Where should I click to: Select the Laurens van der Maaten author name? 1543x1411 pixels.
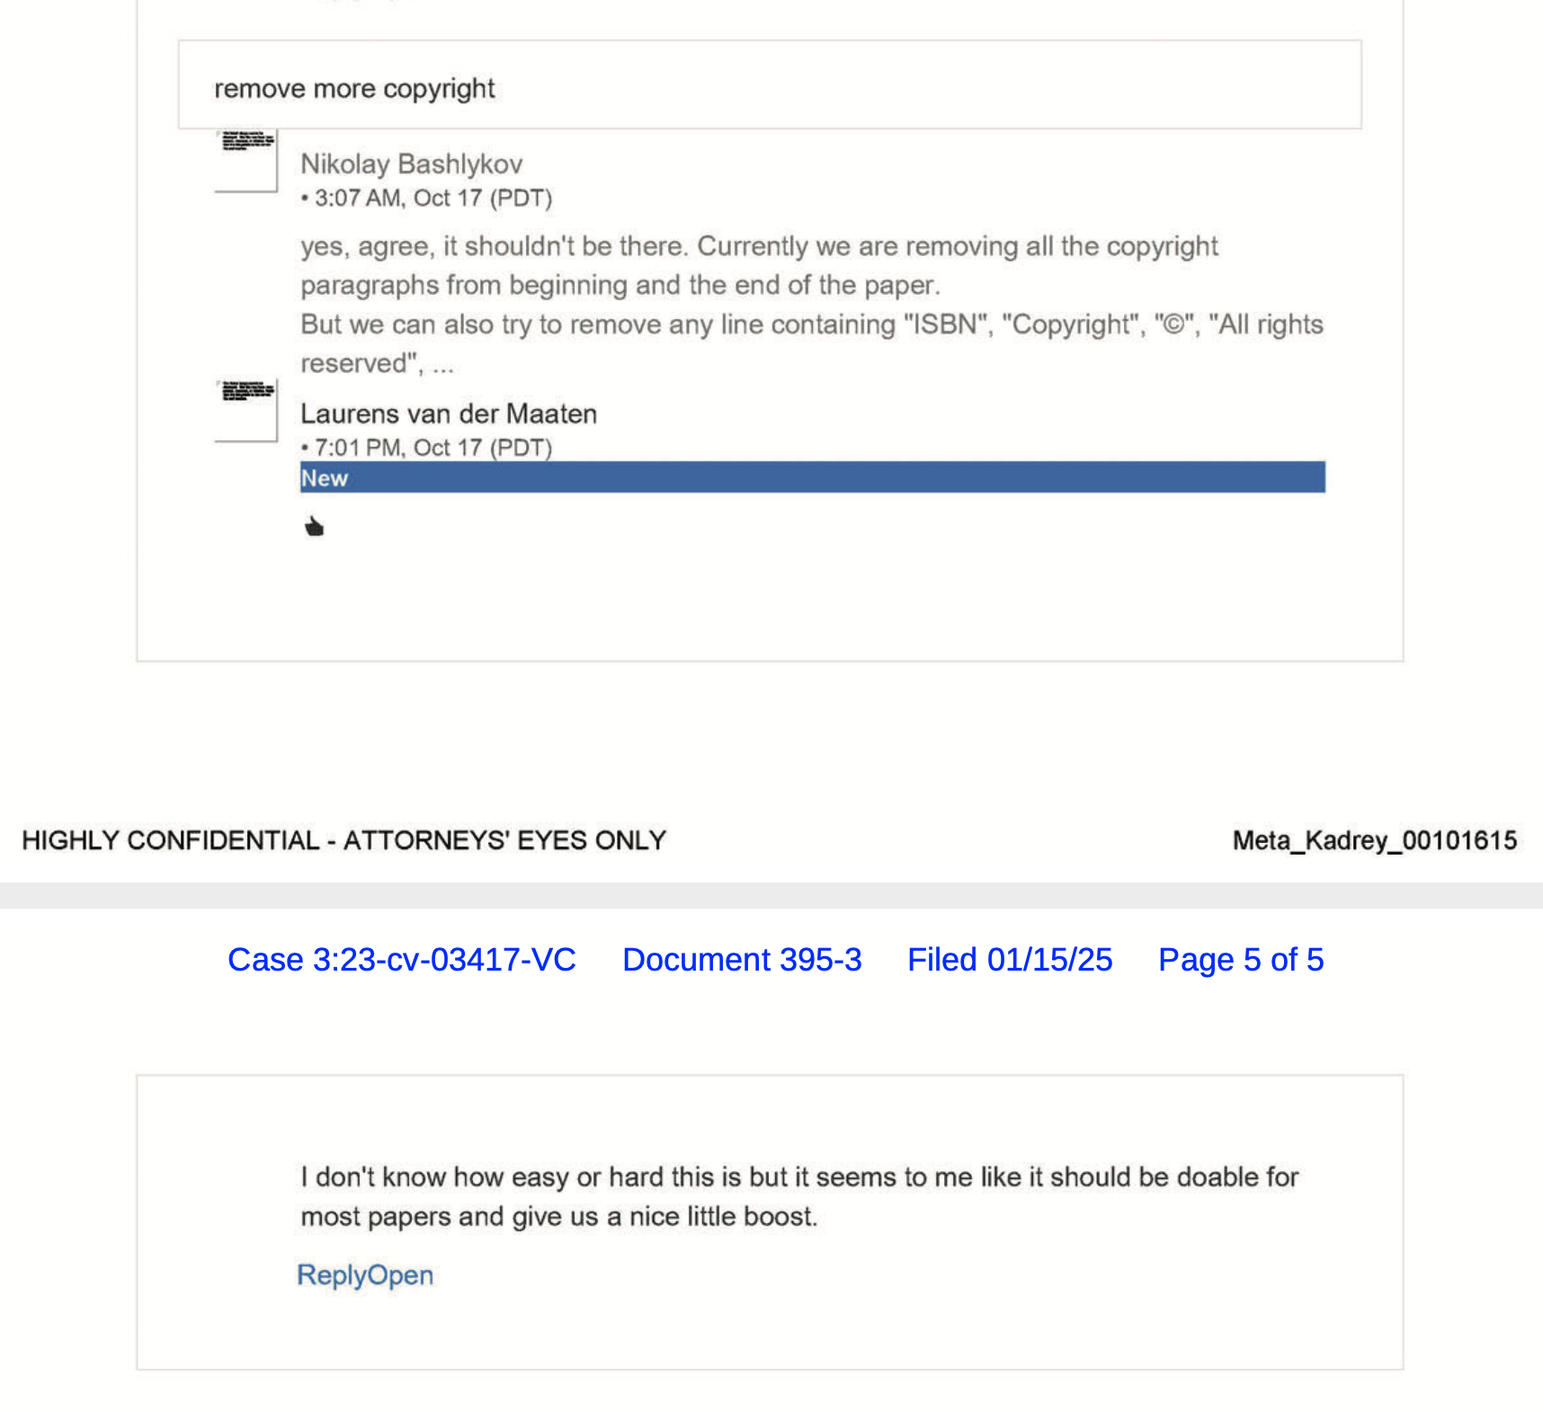tap(449, 414)
